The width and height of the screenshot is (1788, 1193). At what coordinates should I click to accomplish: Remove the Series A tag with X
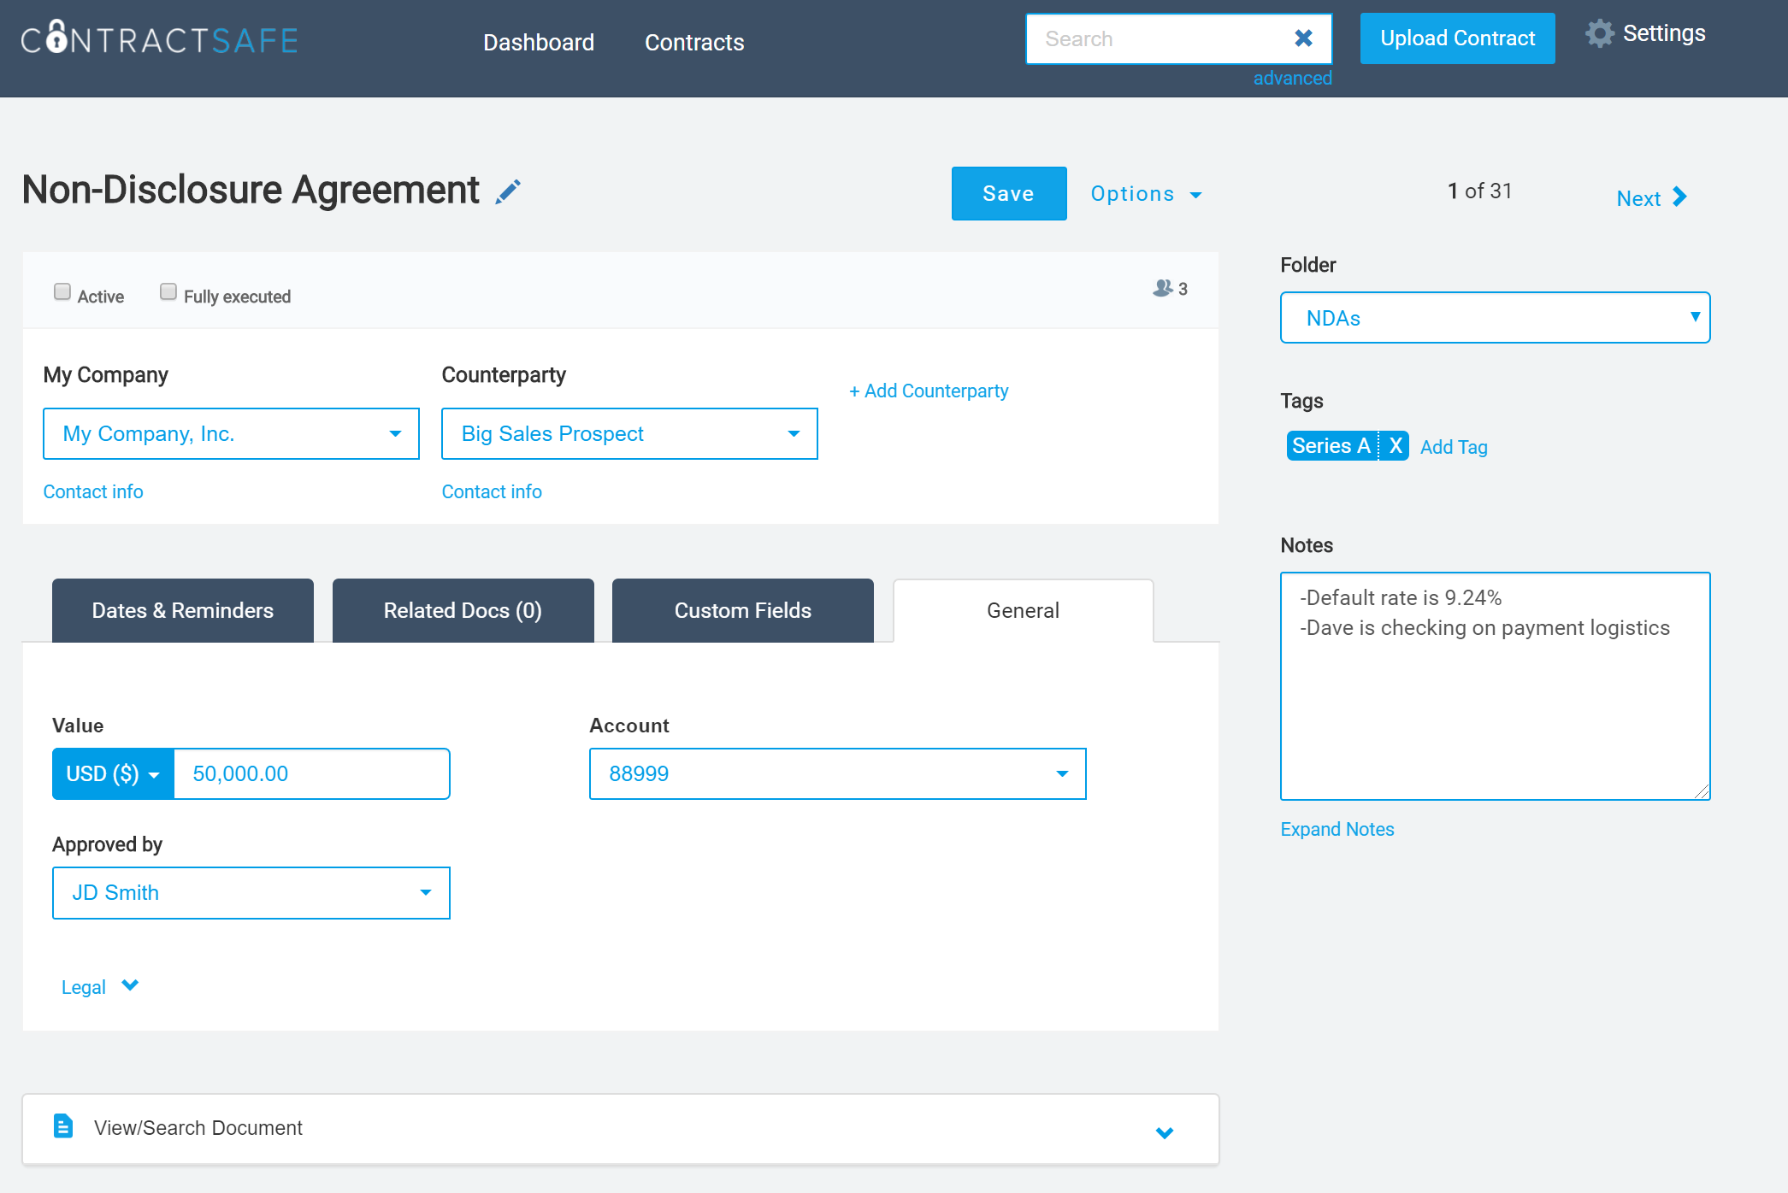pos(1396,445)
